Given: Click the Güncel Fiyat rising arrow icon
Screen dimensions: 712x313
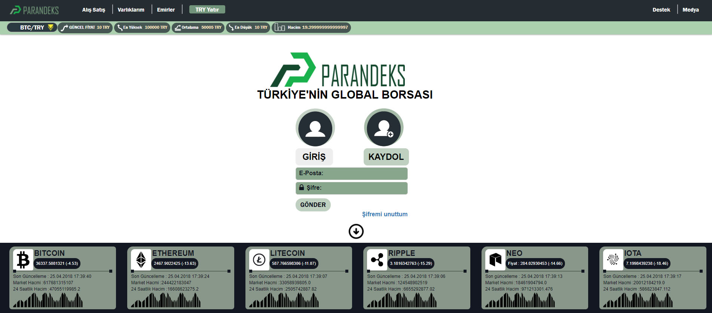Looking at the screenshot, I should [64, 28].
